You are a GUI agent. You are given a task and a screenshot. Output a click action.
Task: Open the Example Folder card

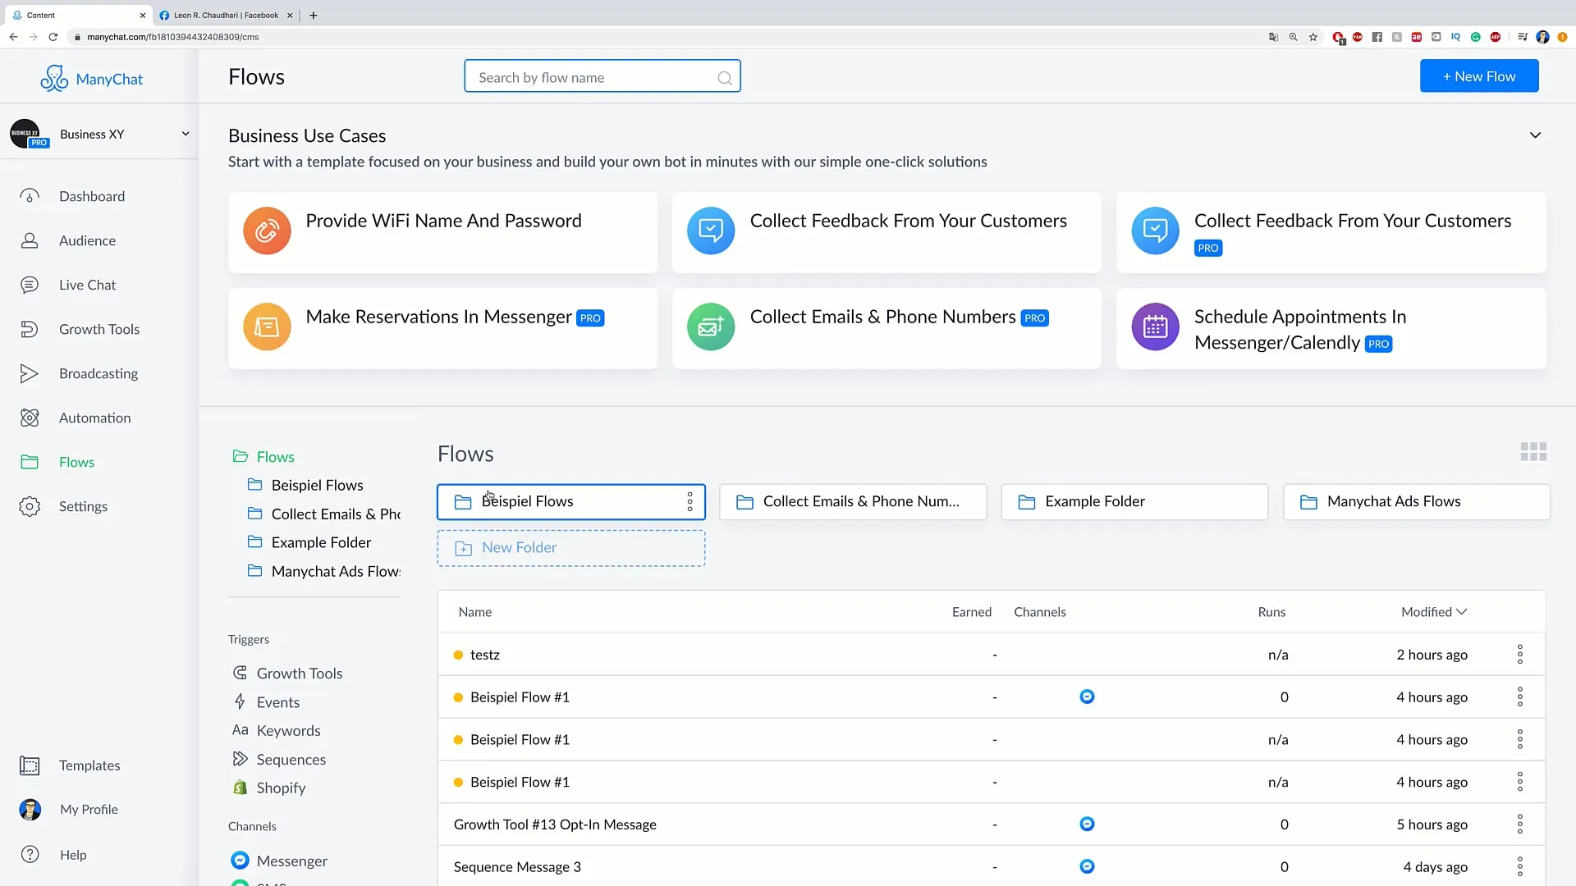1134,501
